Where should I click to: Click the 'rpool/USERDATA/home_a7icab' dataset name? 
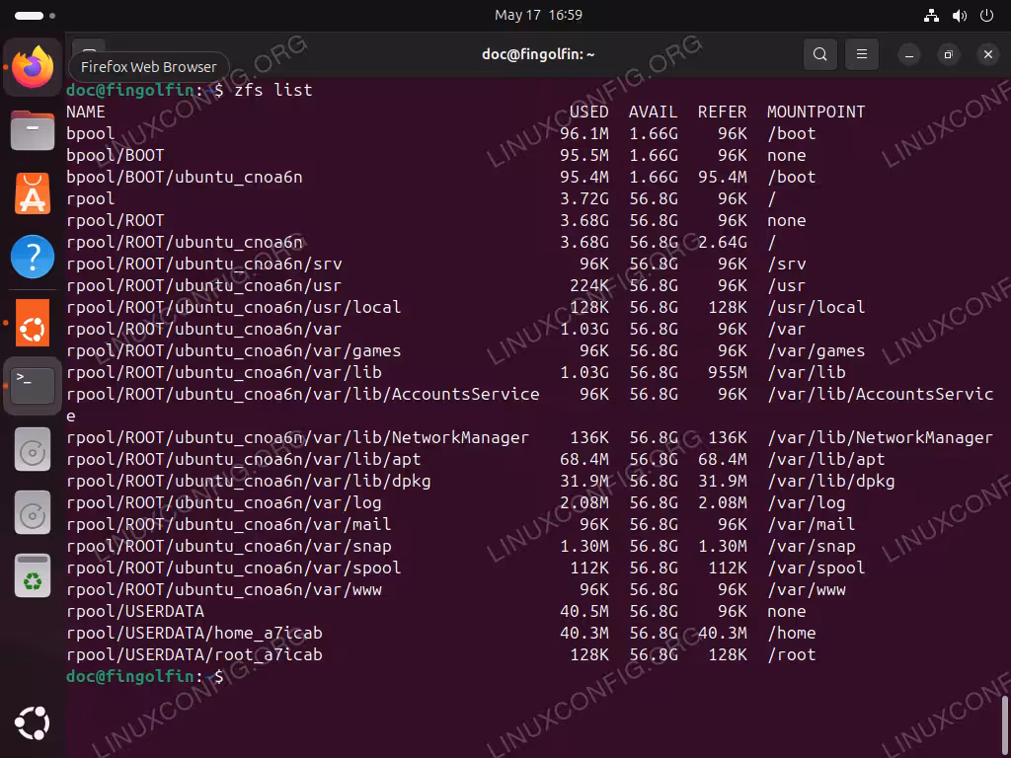(194, 633)
